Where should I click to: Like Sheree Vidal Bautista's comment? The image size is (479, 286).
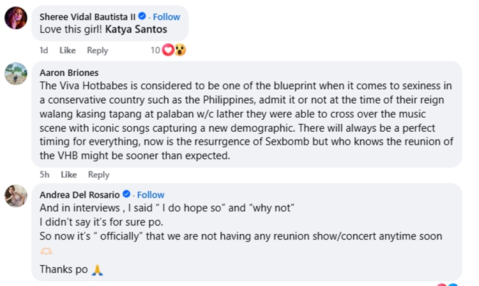point(67,50)
